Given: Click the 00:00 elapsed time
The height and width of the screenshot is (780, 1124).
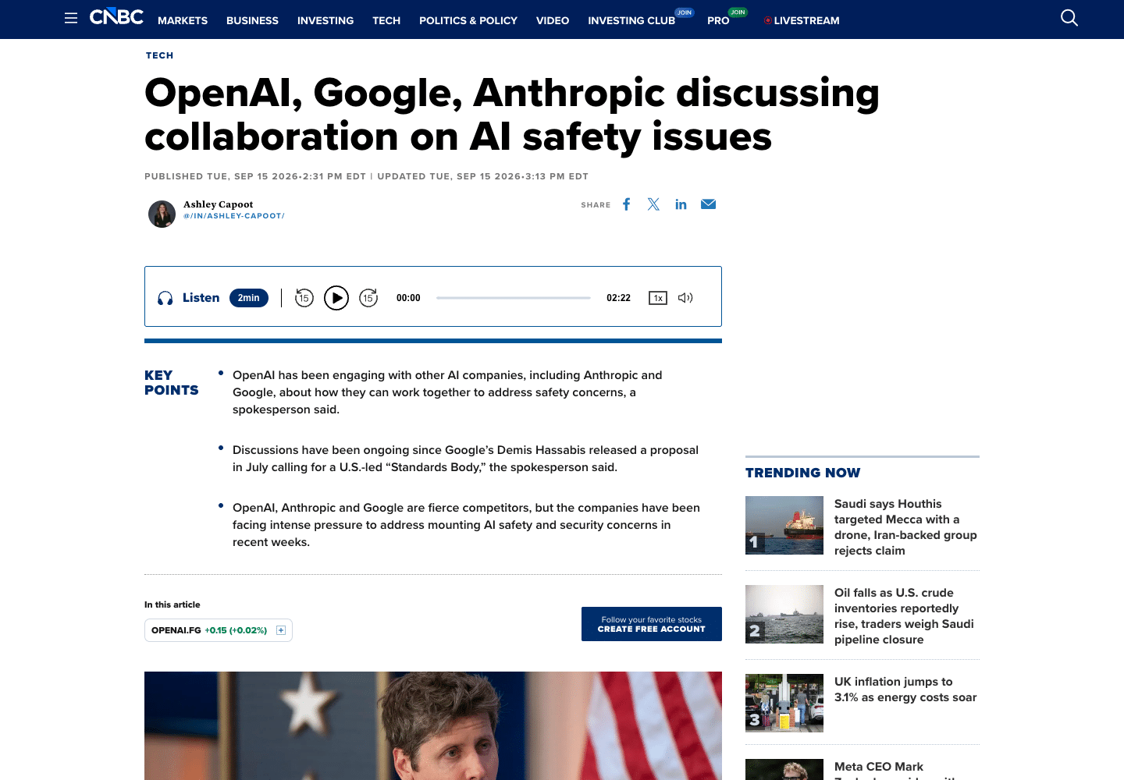Looking at the screenshot, I should pos(408,298).
